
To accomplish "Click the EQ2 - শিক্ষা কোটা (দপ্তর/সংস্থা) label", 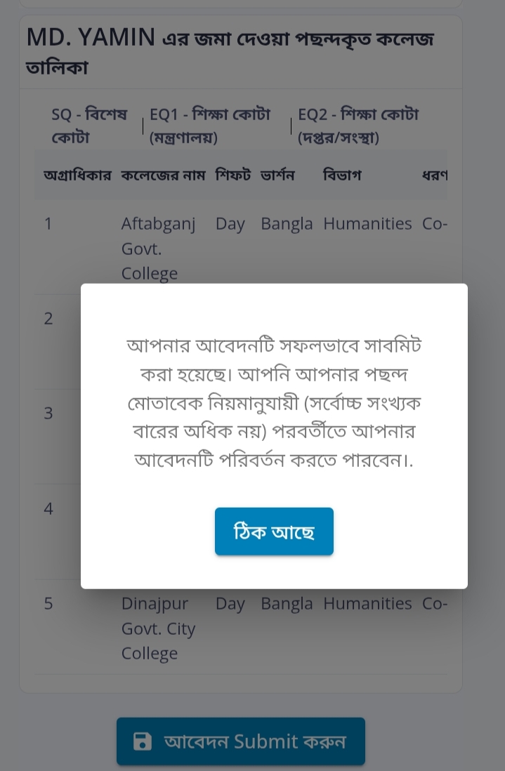I will click(358, 126).
